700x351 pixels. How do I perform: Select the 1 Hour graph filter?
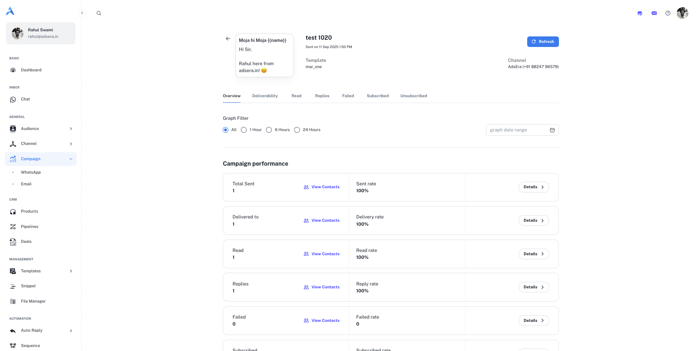(x=244, y=130)
